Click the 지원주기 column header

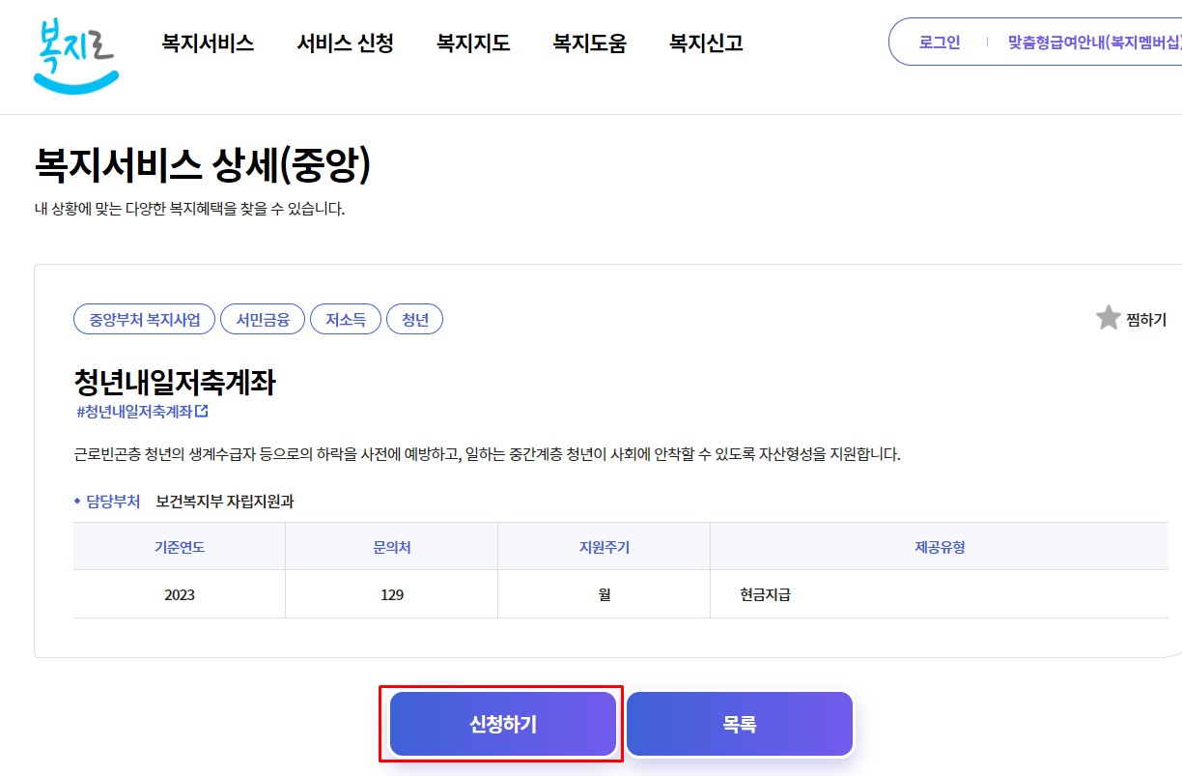pyautogui.click(x=605, y=547)
